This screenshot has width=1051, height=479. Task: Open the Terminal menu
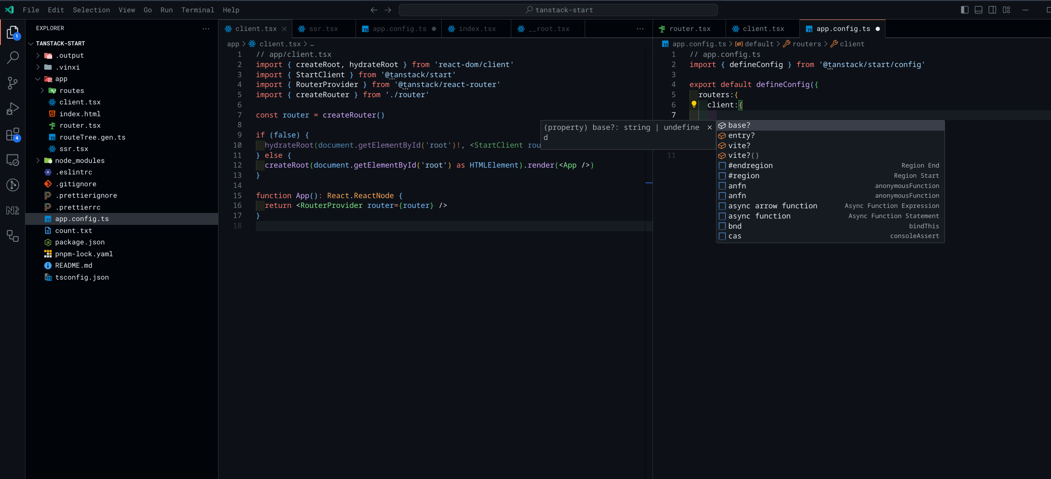tap(198, 10)
